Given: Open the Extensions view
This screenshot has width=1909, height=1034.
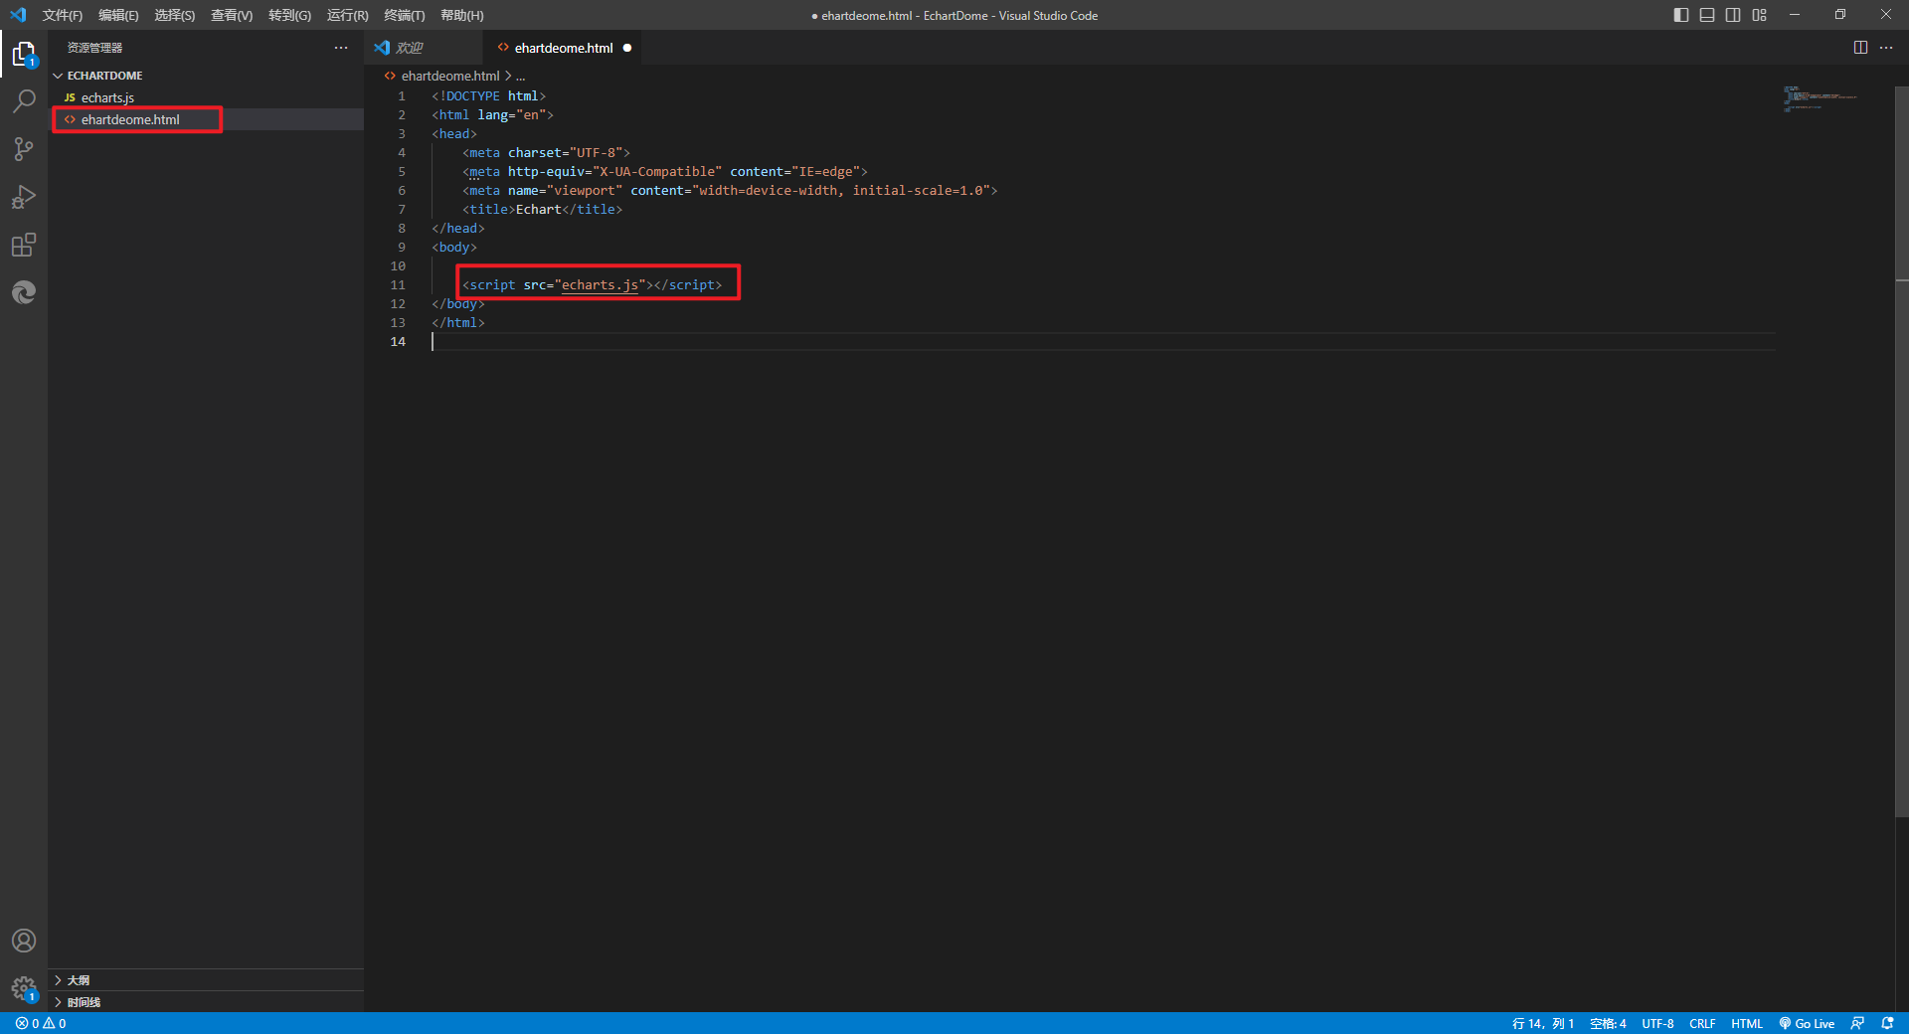Looking at the screenshot, I should 24,245.
